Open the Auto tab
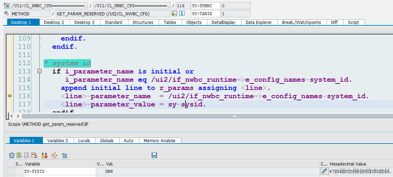 pos(129,140)
